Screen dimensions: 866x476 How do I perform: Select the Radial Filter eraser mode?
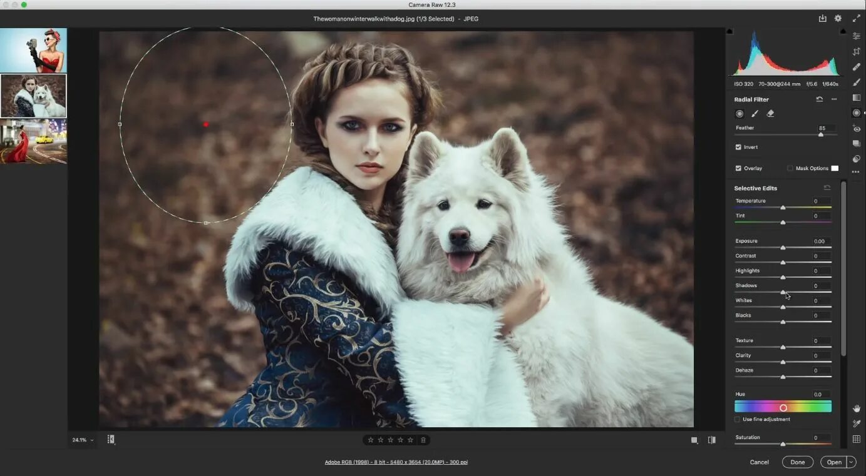coord(770,113)
